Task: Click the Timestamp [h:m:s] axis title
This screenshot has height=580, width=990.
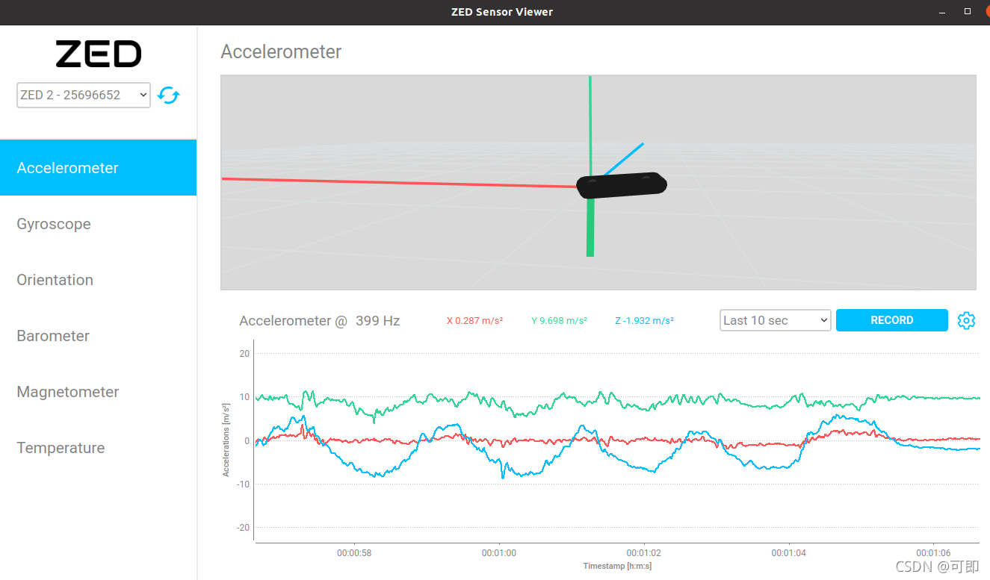Action: tap(617, 567)
